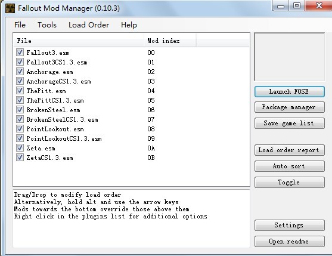This screenshot has width=332, height=256.
Task: Open the Load Order menu
Action: pos(89,25)
